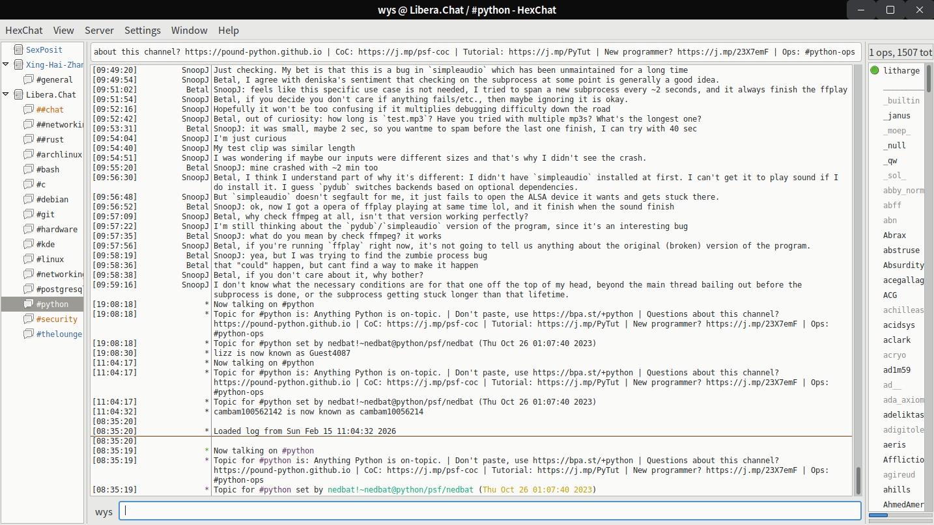
Task: Open the HexChat menu
Action: (24, 31)
